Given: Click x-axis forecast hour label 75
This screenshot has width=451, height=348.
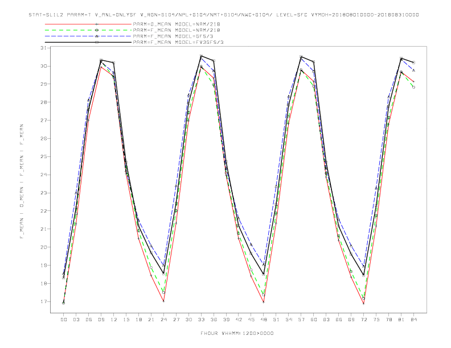Looking at the screenshot, I should (376, 320).
